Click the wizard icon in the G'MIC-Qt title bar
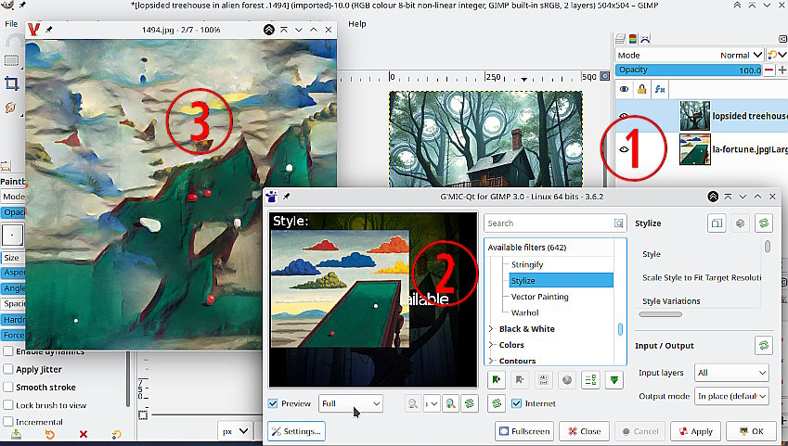Viewport: 788px width, 446px height. (x=271, y=197)
